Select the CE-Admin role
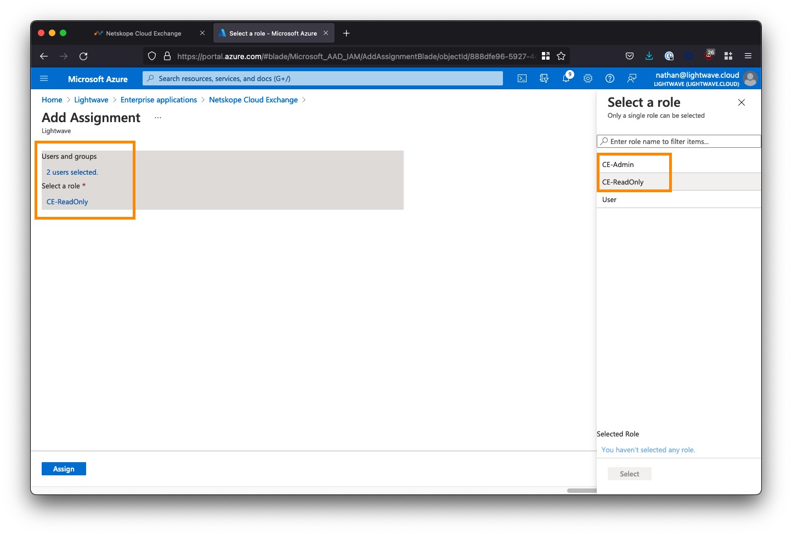792x535 pixels. 618,164
